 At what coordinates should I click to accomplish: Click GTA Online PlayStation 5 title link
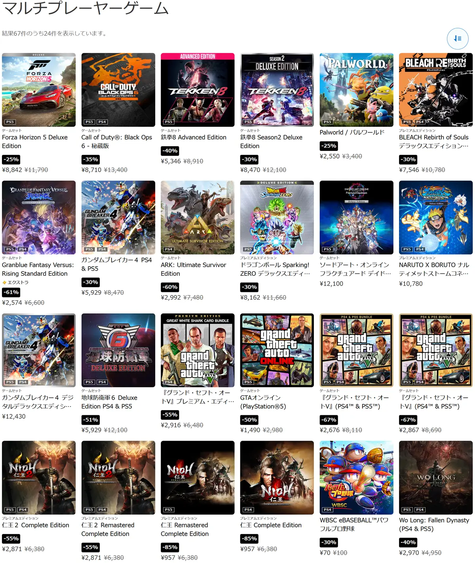click(263, 402)
